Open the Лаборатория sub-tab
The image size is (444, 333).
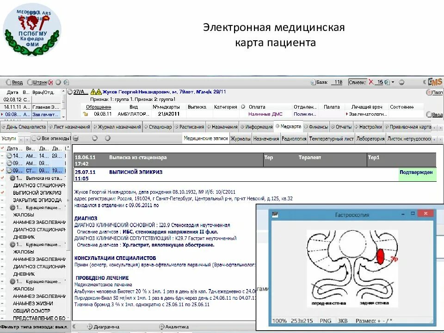[370, 139]
